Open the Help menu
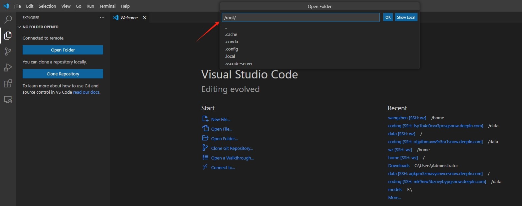 pos(125,6)
